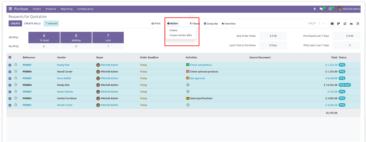
Task: Open the activities clock icon in navbar
Action: (330, 9)
